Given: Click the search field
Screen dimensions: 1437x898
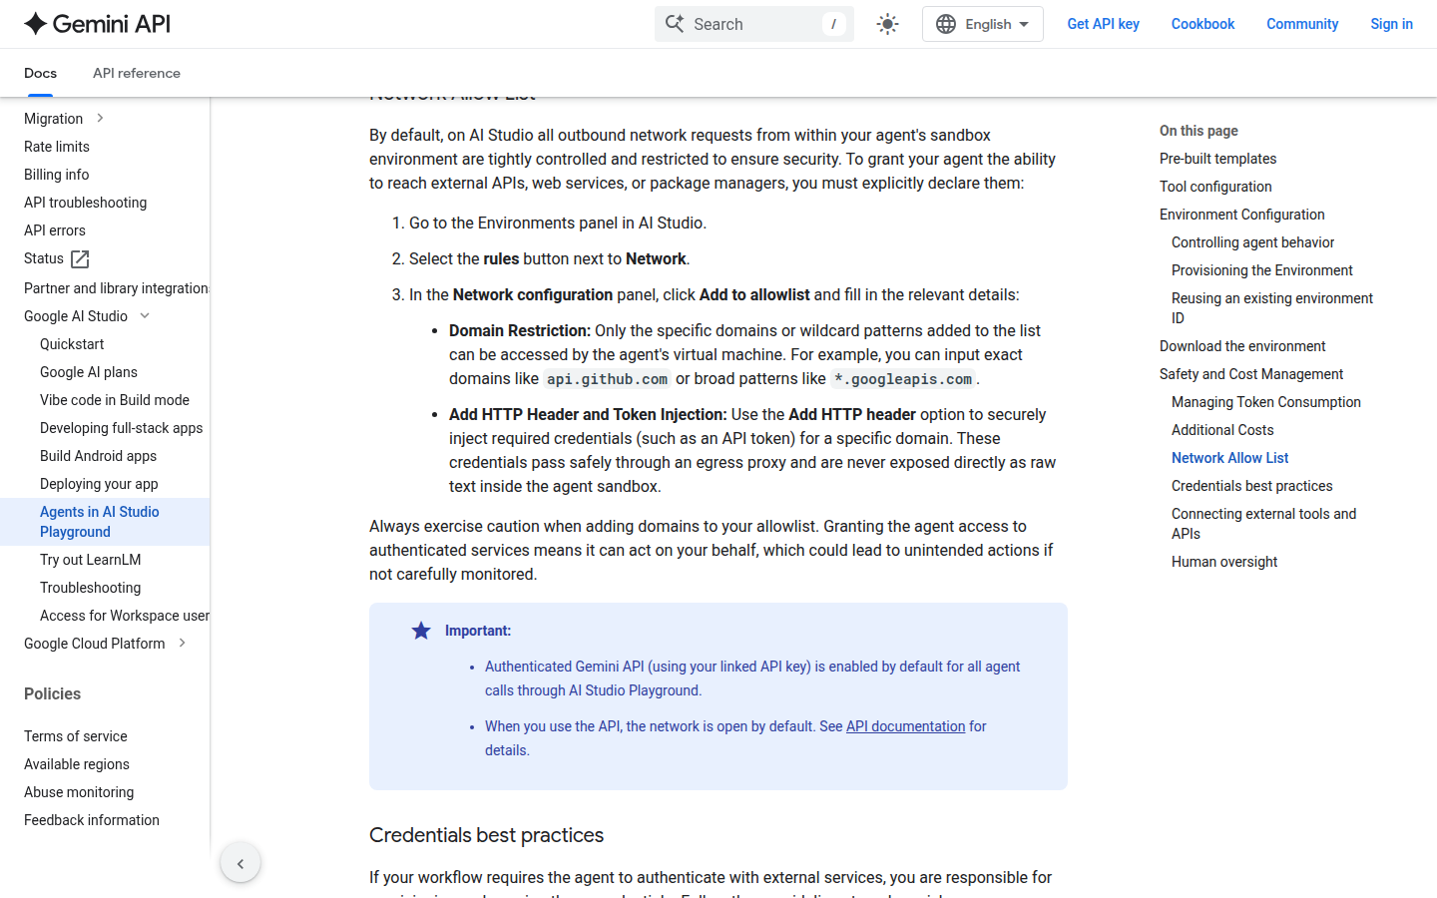Looking at the screenshot, I should tap(754, 24).
